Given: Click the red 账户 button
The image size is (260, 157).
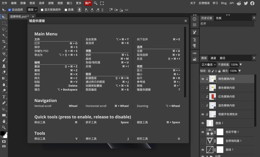Looking at the screenshot, I should 88,3.
